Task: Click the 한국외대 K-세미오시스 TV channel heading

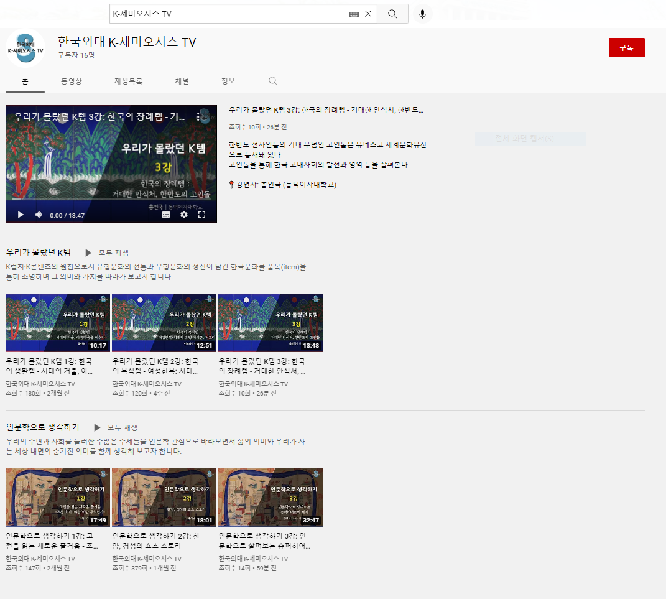Action: pos(127,42)
